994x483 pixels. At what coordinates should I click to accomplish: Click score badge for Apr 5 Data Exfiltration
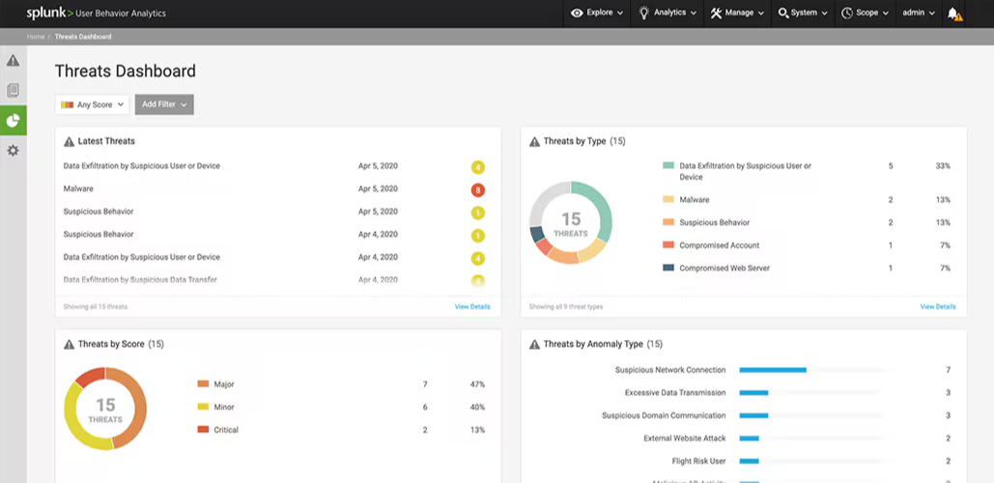(477, 168)
